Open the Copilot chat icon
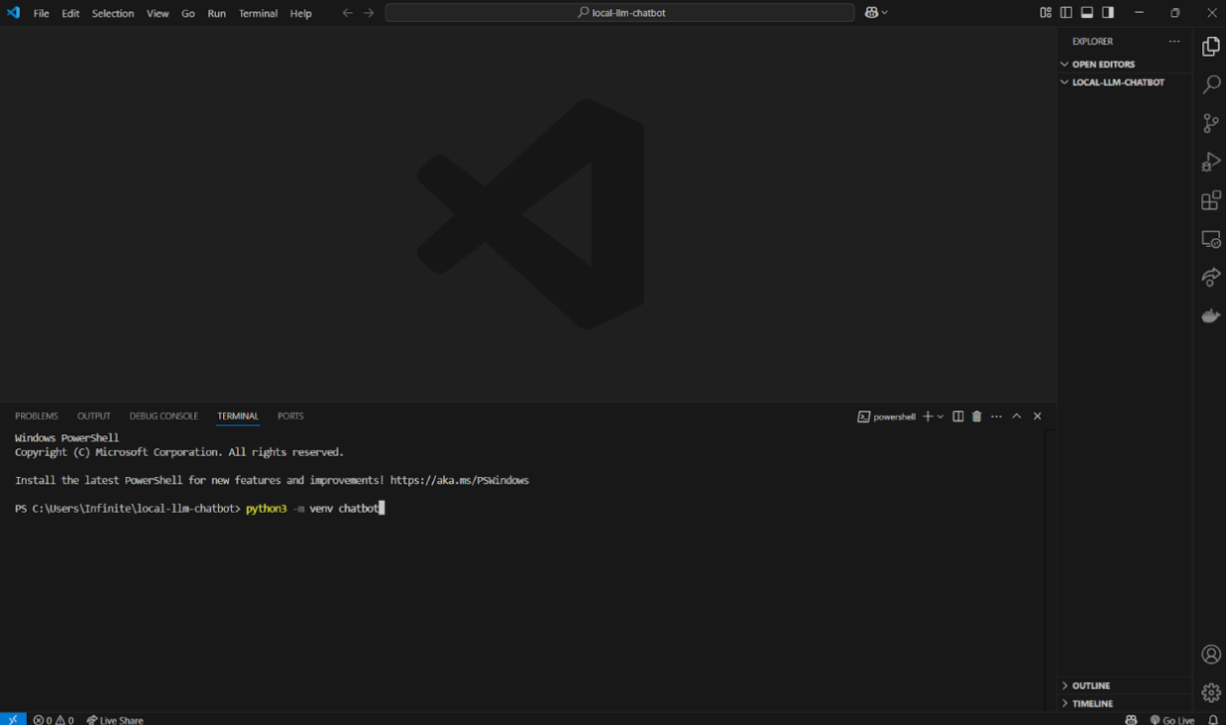The height and width of the screenshot is (725, 1226). coord(871,13)
